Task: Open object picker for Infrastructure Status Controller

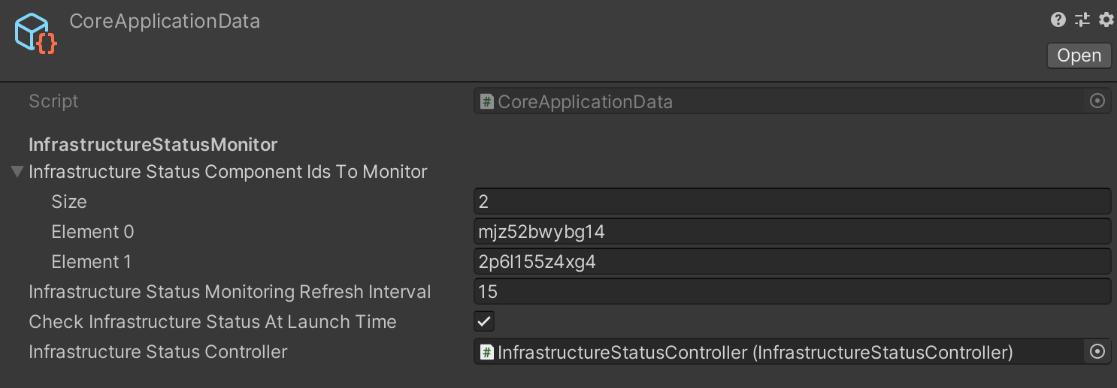Action: pyautogui.click(x=1097, y=351)
